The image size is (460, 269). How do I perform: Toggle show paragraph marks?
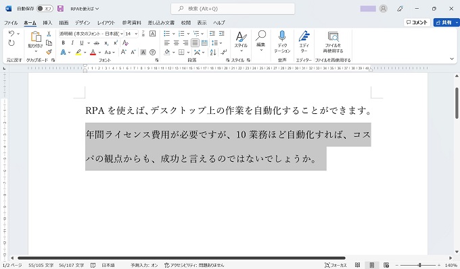click(223, 53)
